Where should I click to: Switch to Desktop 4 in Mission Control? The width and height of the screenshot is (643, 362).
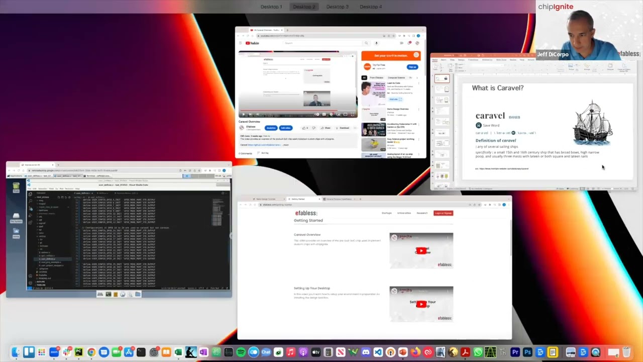tap(371, 7)
